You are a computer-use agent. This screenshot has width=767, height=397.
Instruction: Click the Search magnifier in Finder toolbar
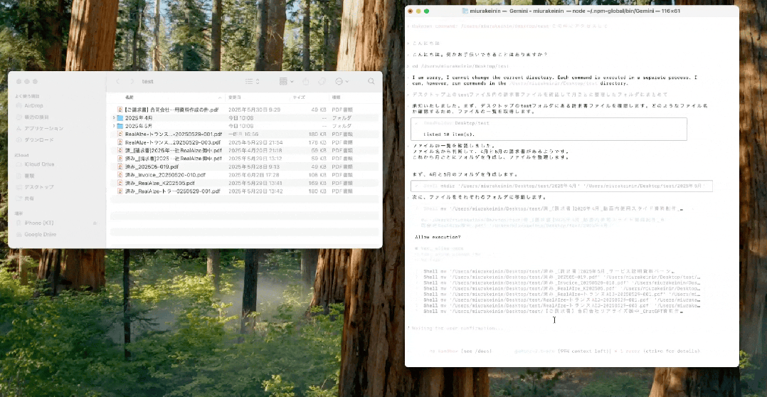[x=371, y=81]
